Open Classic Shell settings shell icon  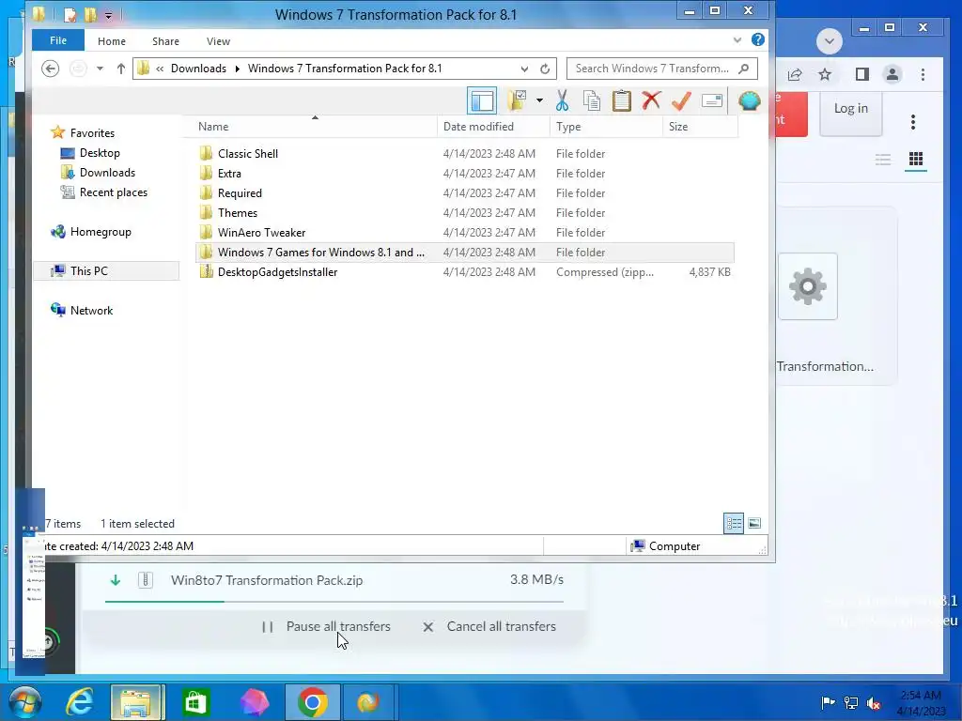(749, 100)
